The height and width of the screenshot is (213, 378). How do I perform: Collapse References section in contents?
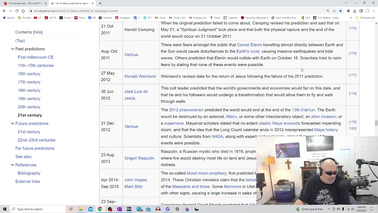(12, 165)
